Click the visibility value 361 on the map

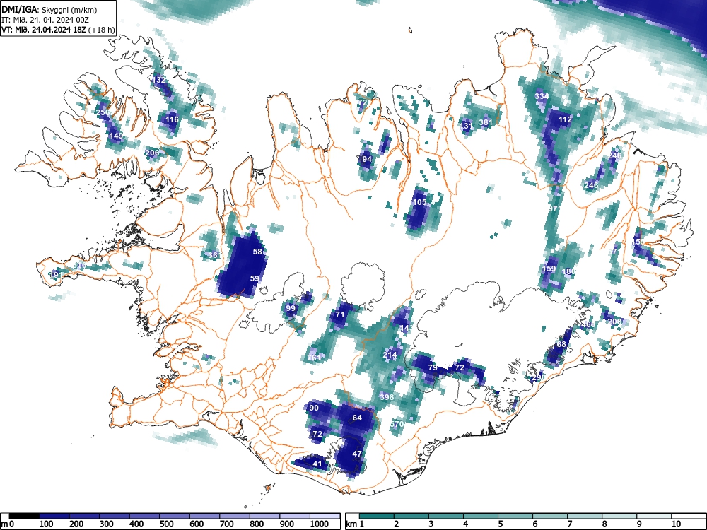(214, 255)
